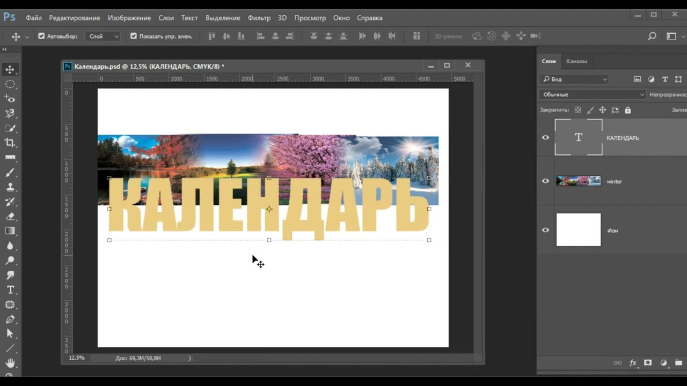687x386 pixels.
Task: Select the Ruler tool
Action: click(10, 158)
